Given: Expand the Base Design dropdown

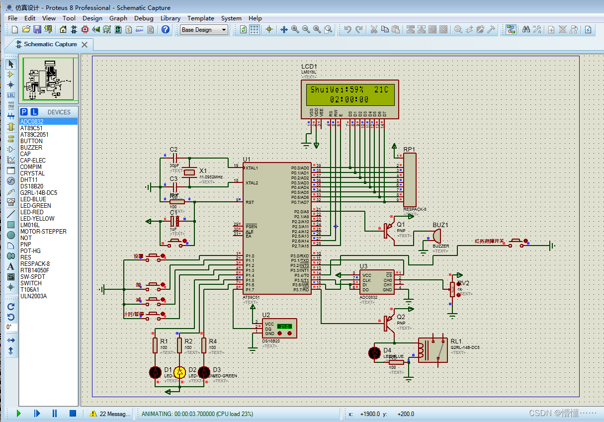Looking at the screenshot, I should 204,30.
